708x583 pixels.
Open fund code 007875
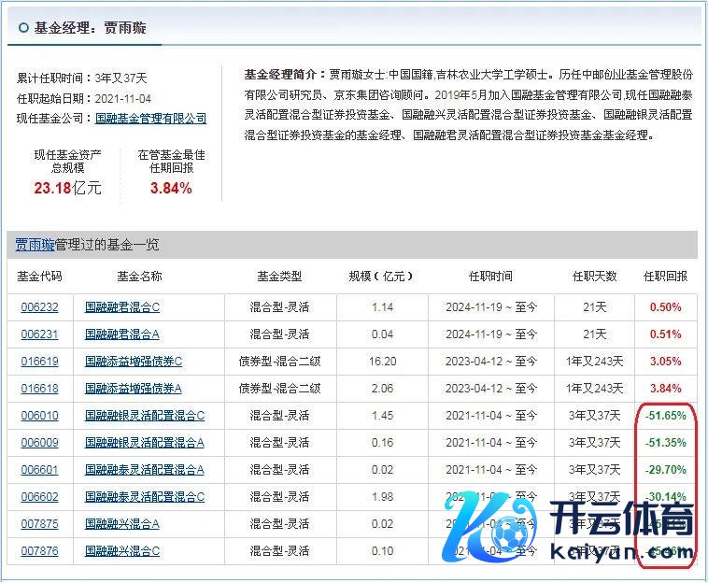coord(39,524)
